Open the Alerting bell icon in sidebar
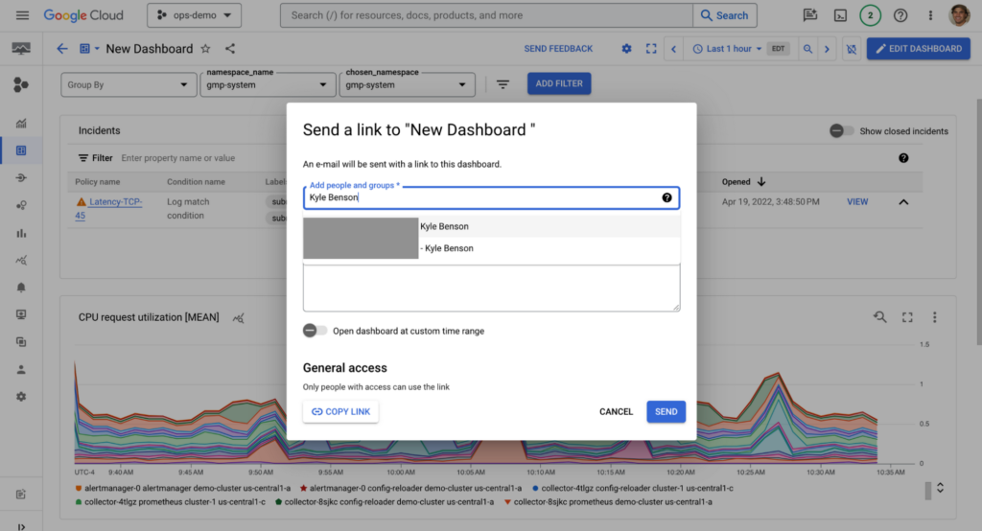The height and width of the screenshot is (531, 982). 21,288
